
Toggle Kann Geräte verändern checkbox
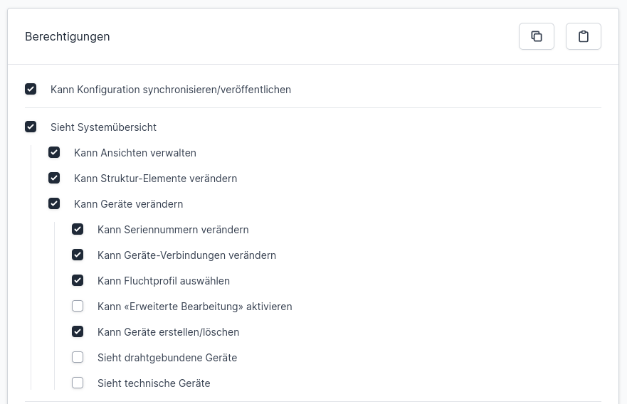[x=54, y=203]
